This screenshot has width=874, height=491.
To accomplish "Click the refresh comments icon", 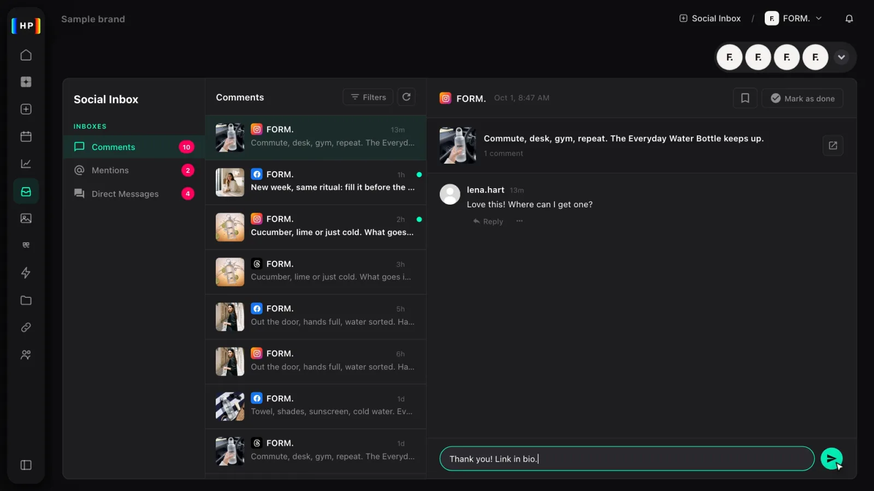I will click(x=406, y=97).
